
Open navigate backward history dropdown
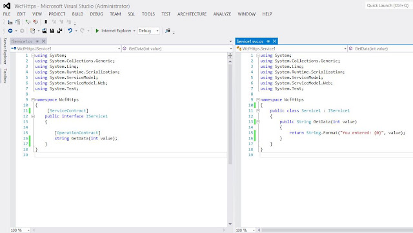point(16,31)
